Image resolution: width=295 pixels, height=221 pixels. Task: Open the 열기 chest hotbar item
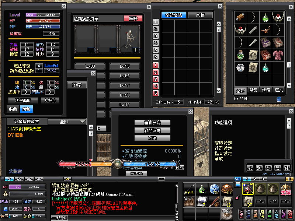click(x=189, y=201)
